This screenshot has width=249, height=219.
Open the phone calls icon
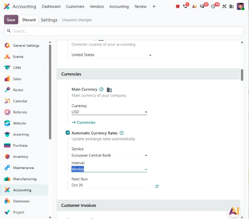coord(185,6)
